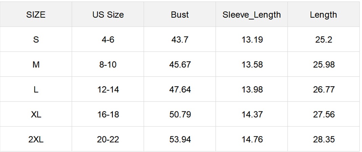Click the 4-6 US size cell

(x=108, y=40)
